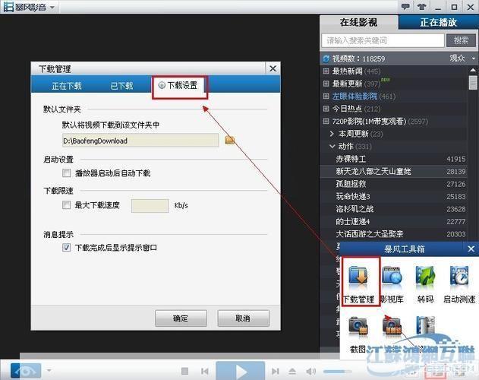Screen dimensions: 479x380
Task: Switch to the 正在下载 tab
Action: (67, 86)
